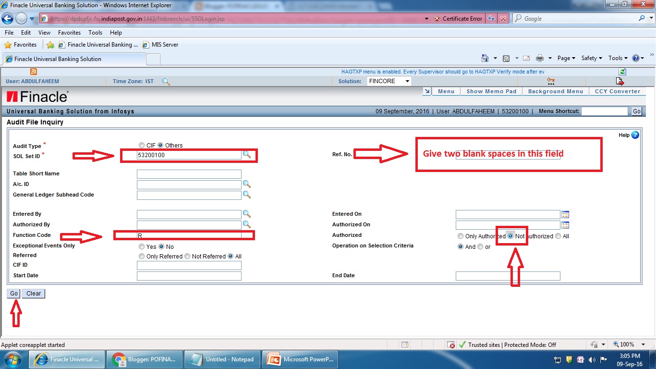Select Show Memo Pad

[x=491, y=91]
